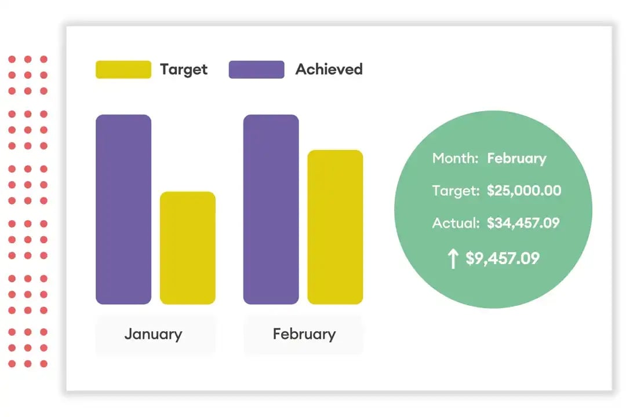626x417 pixels.
Task: Click January's yellow Target bar
Action: coord(187,248)
